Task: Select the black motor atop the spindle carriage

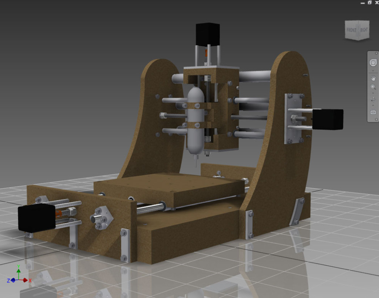Action: click(208, 34)
